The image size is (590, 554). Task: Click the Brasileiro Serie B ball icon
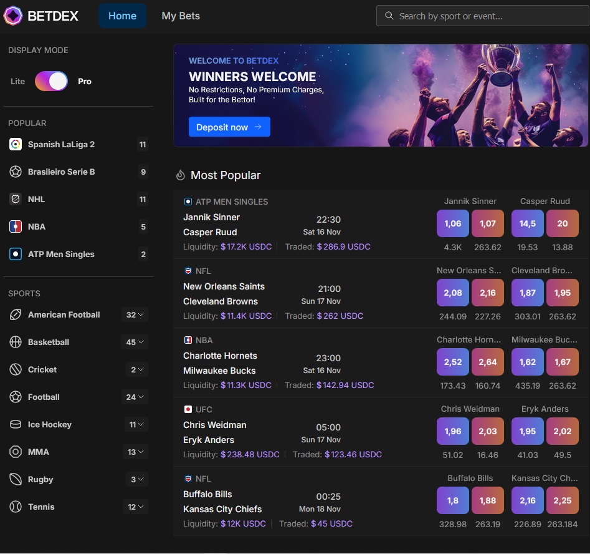[16, 172]
